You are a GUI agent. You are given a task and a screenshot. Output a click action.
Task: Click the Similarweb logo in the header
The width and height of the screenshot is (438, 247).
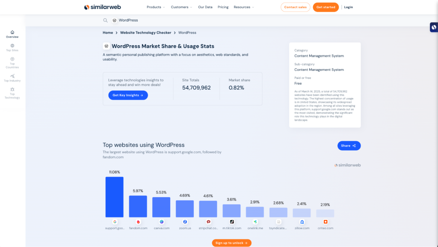pyautogui.click(x=102, y=7)
